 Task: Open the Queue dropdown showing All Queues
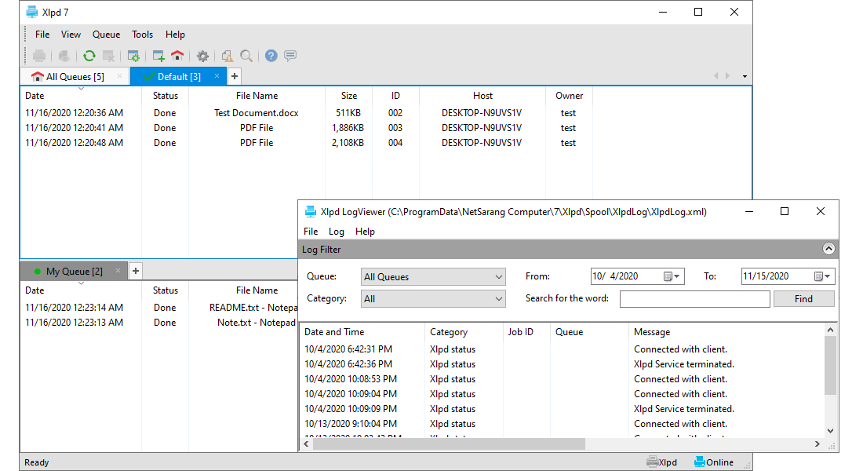[433, 276]
